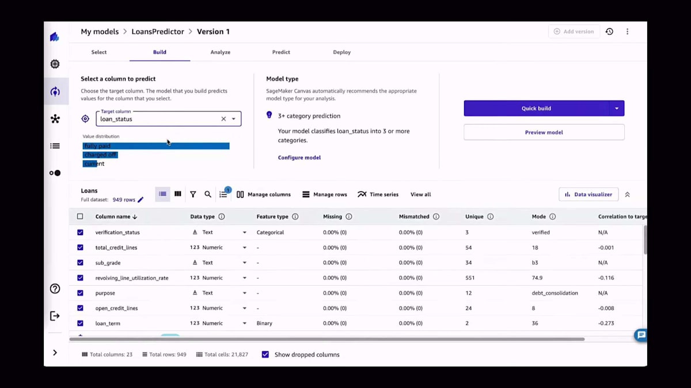Click the Preview model button

pos(544,132)
